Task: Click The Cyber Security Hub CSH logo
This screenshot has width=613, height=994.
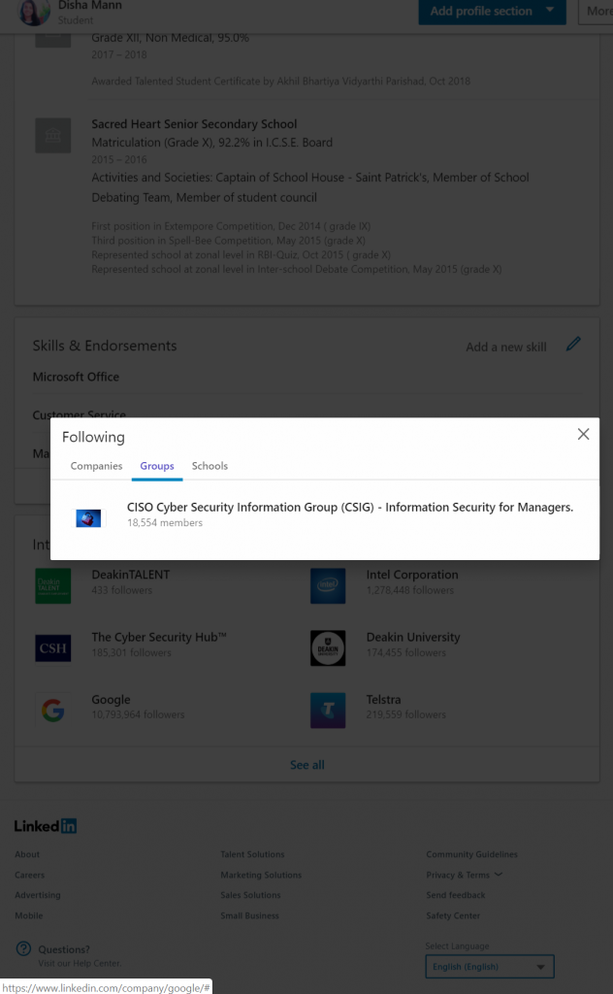Action: pyautogui.click(x=53, y=647)
